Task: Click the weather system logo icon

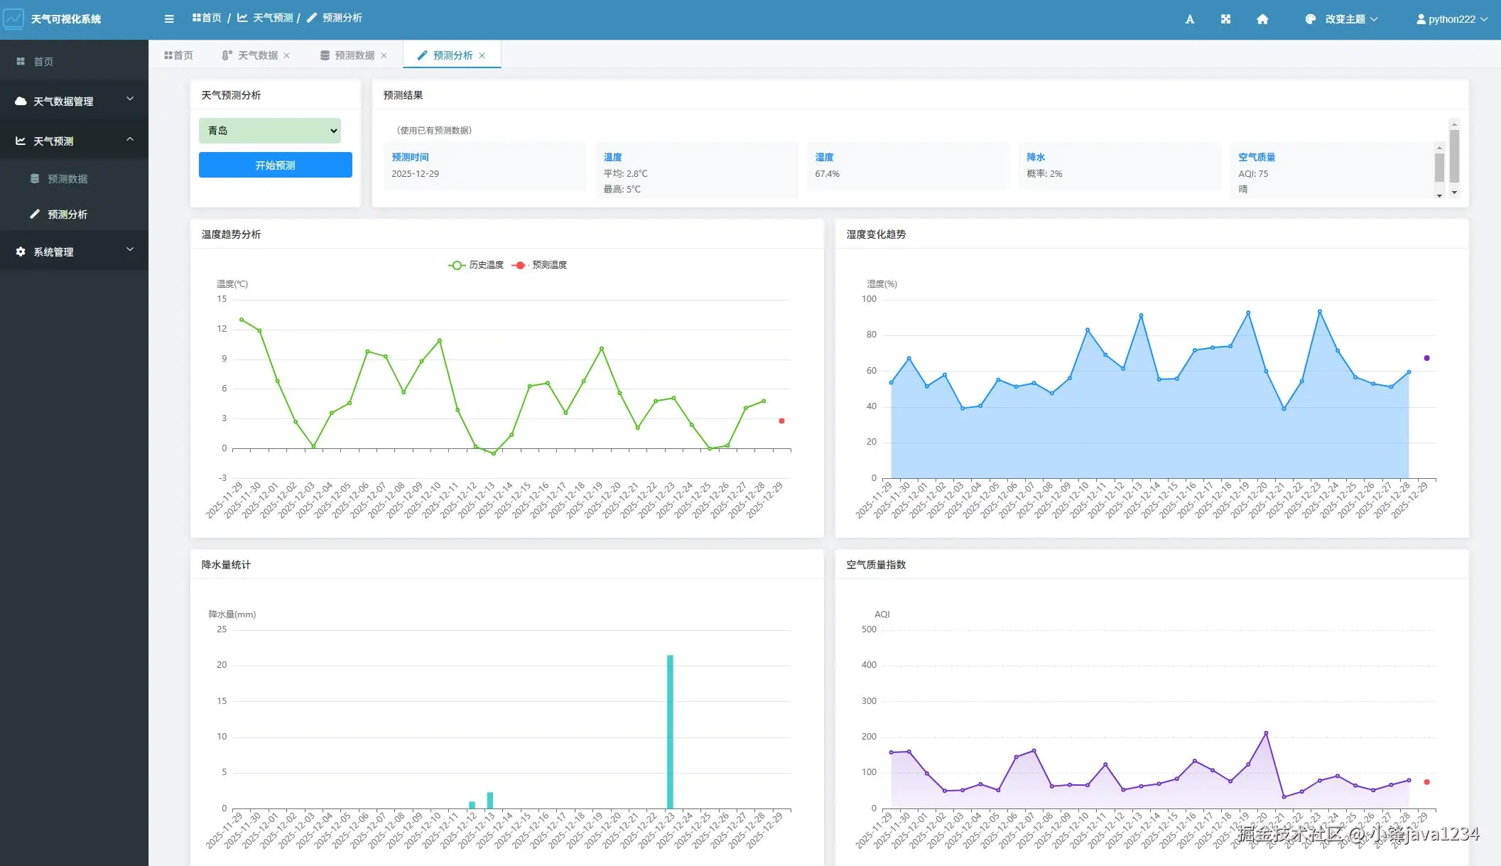Action: (x=13, y=18)
